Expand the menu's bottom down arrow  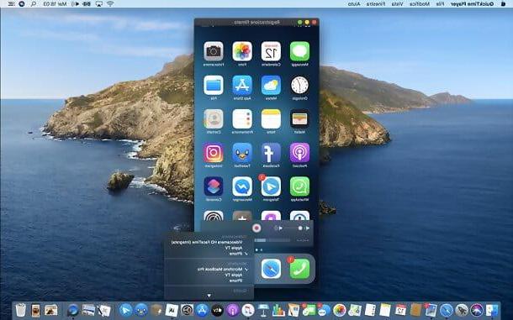[x=209, y=296]
